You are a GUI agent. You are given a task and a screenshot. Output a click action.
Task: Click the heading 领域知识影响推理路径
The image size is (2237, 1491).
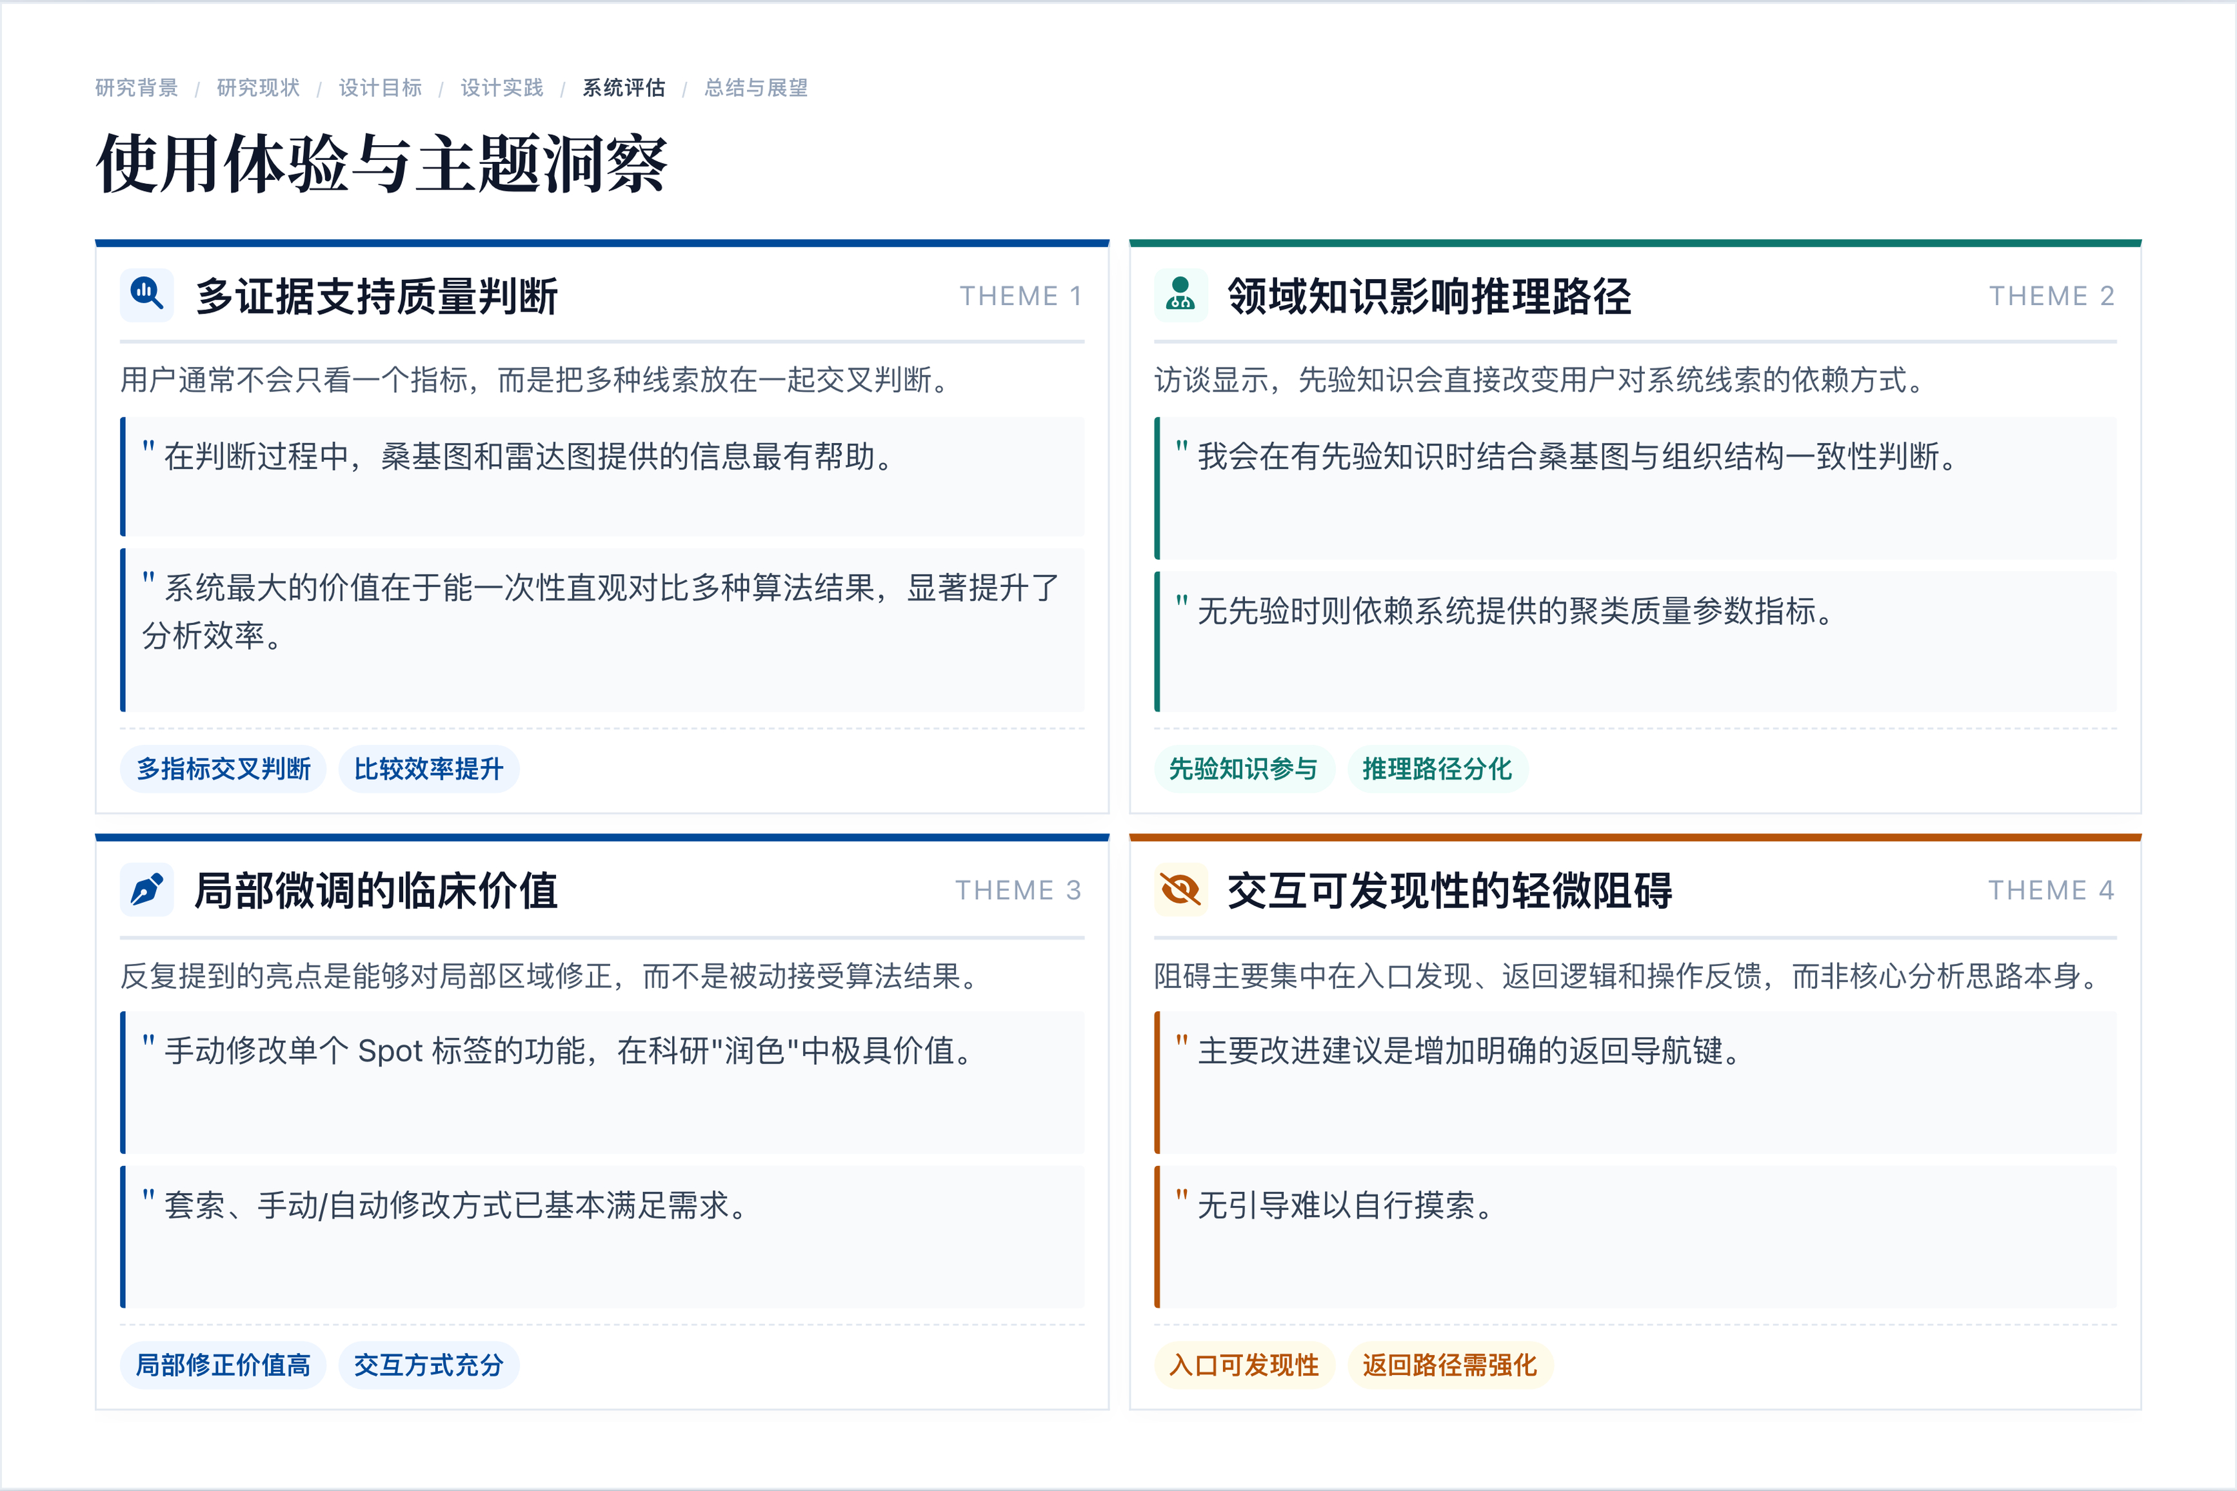pos(1429,296)
